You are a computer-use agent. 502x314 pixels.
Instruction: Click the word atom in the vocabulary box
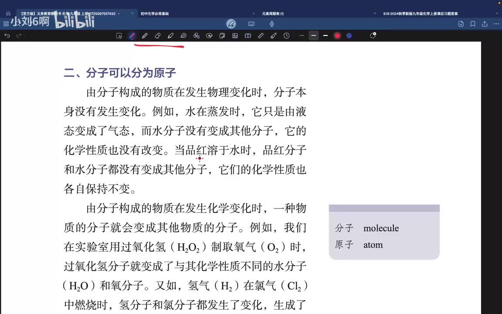(x=373, y=245)
